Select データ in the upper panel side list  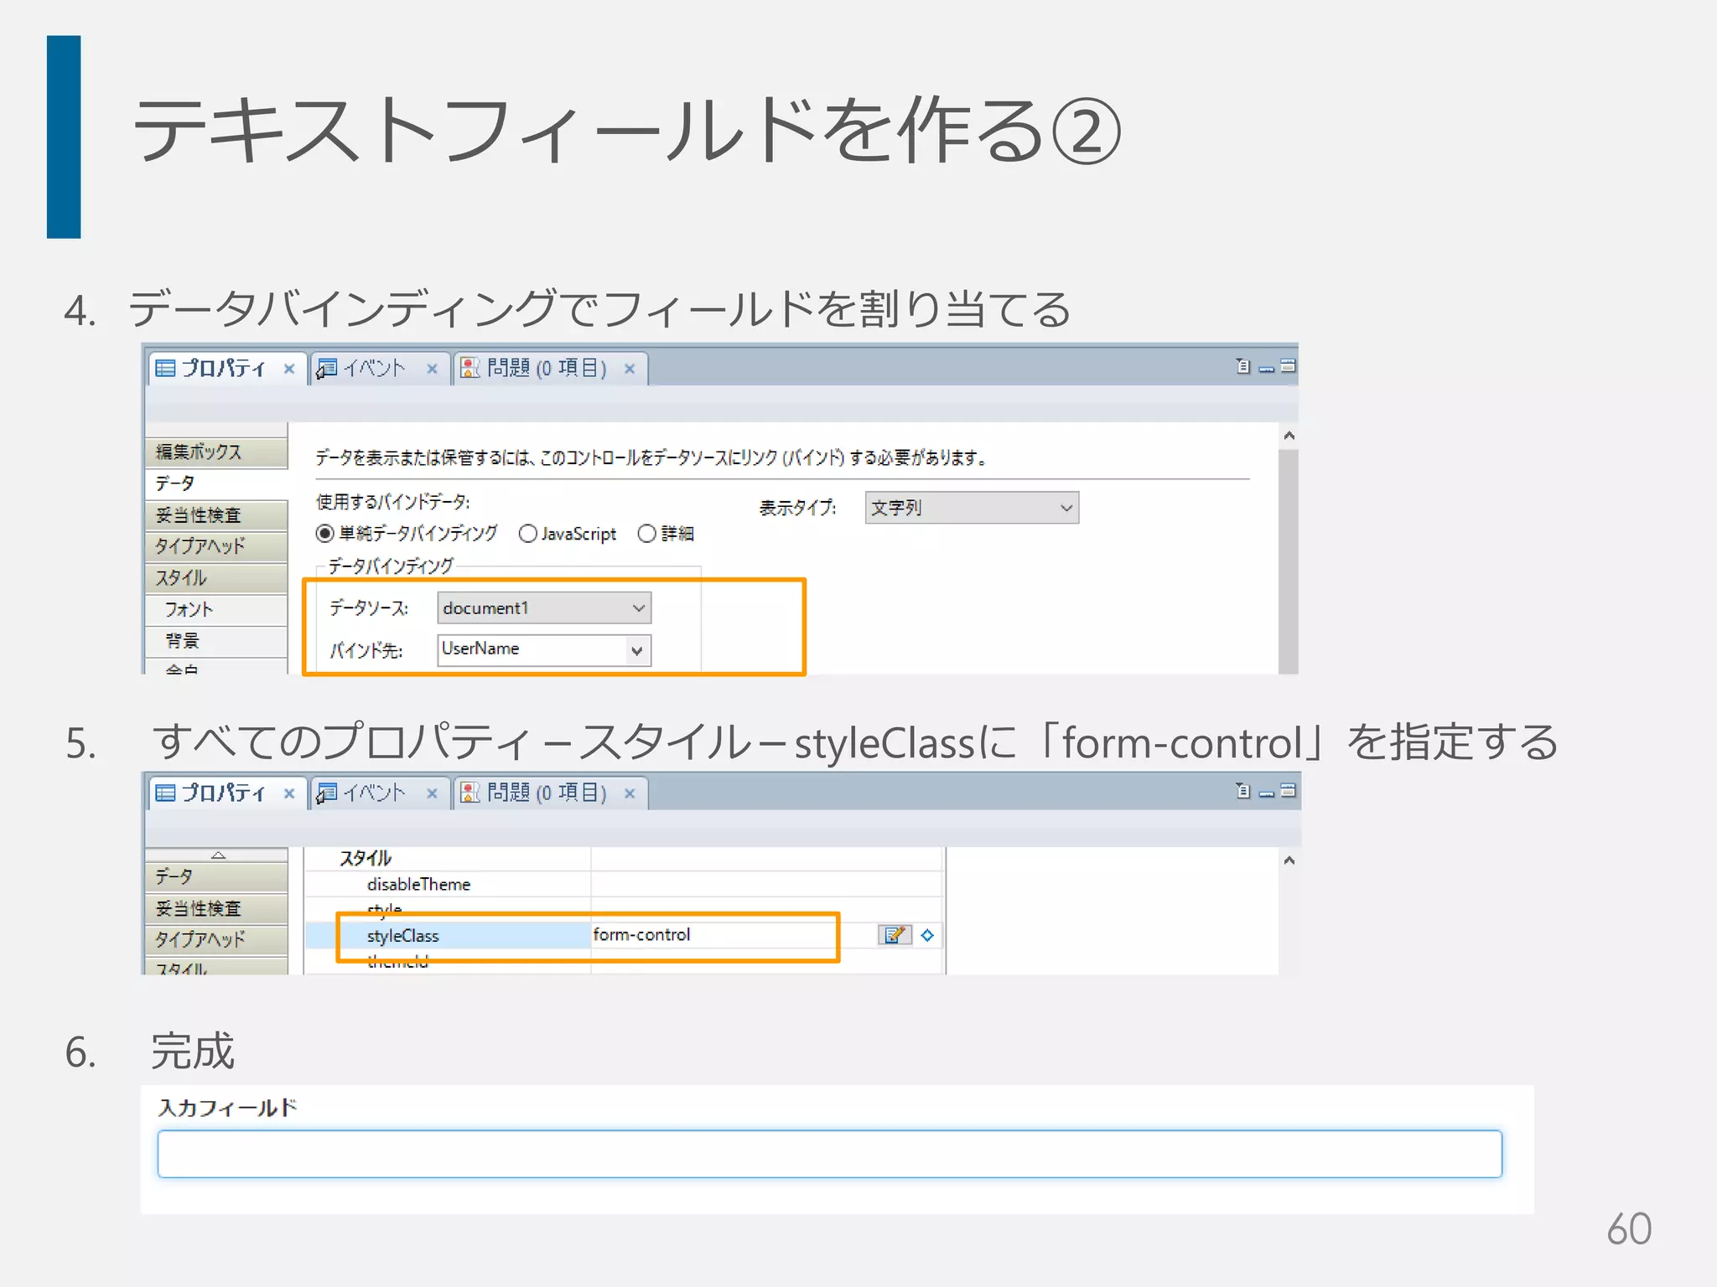click(216, 483)
